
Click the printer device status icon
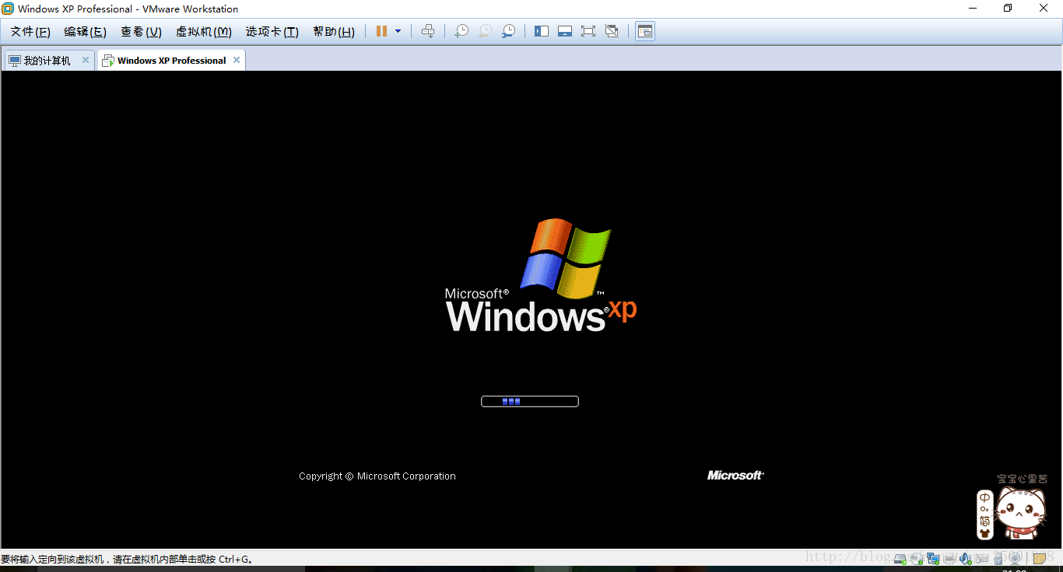[950, 558]
